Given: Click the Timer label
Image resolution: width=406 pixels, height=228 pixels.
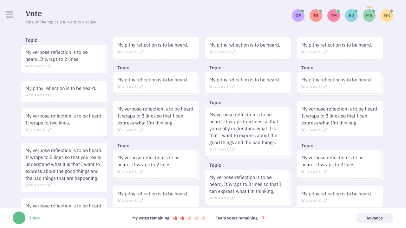Looking at the screenshot, I should pyautogui.click(x=35, y=218).
